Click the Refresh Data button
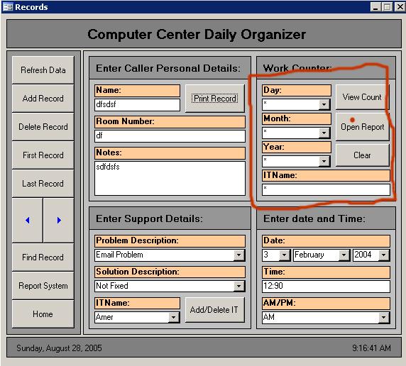The height and width of the screenshot is (366, 406). 43,70
